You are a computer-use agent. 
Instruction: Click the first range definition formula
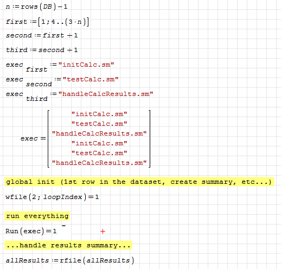[x=47, y=22]
